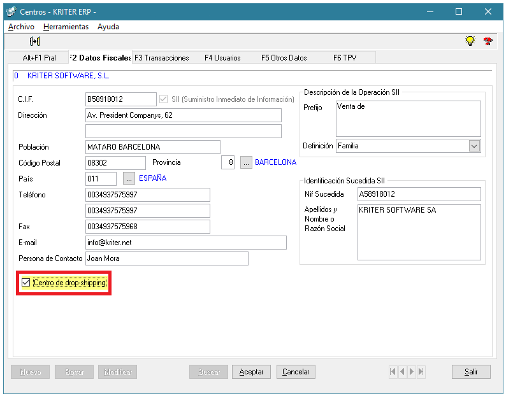
Task: Click the empty second Dirección line field
Action: coord(184,131)
